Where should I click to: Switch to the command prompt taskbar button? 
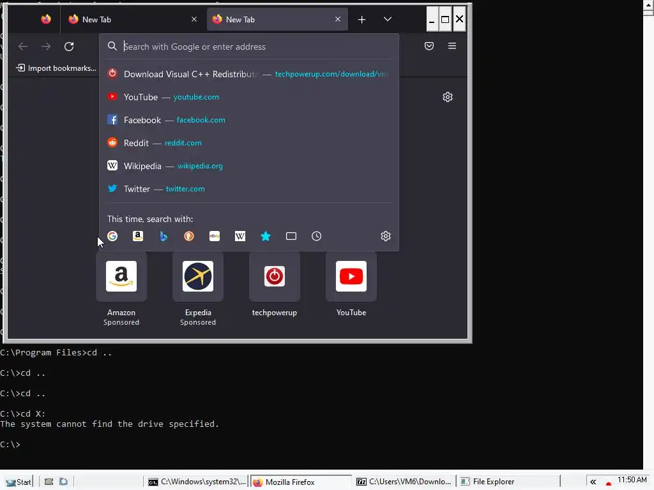click(197, 482)
